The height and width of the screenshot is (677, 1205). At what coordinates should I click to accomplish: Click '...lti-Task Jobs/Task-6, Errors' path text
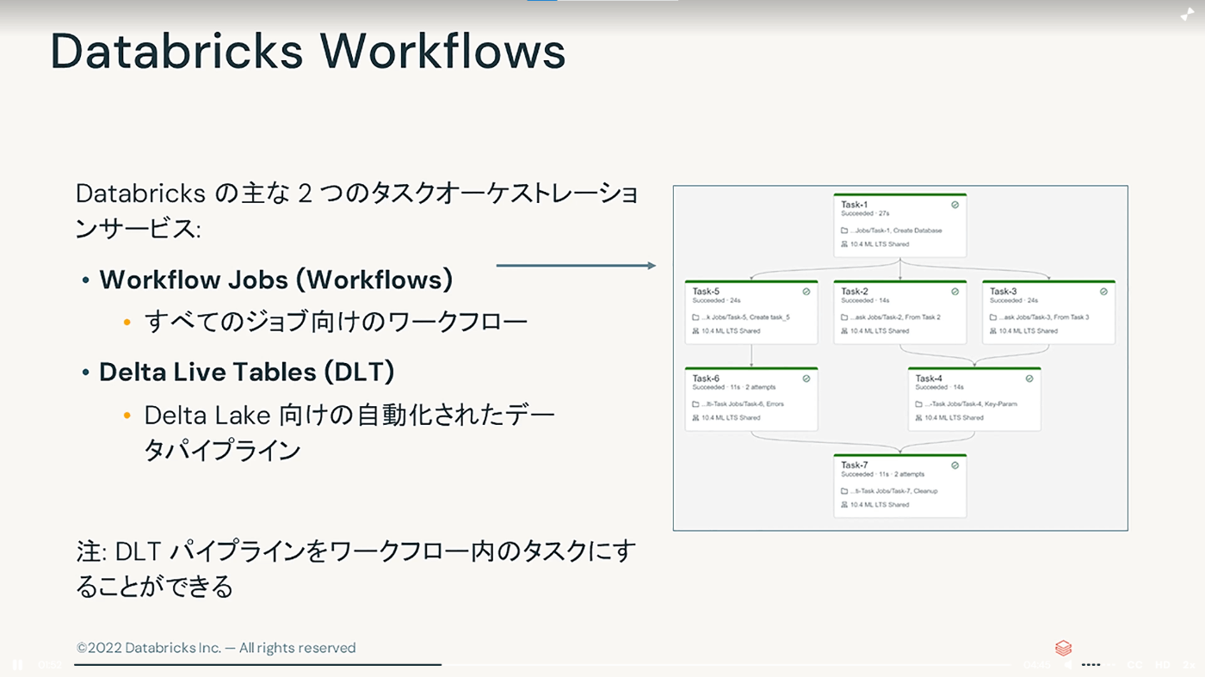743,404
